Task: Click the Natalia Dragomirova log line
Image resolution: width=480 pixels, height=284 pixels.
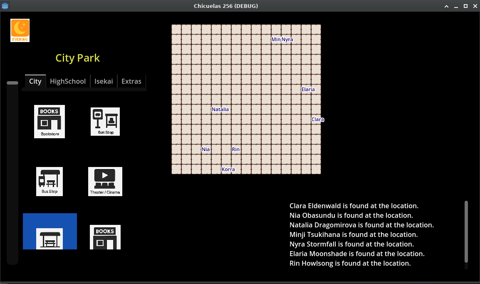Action: 361,225
